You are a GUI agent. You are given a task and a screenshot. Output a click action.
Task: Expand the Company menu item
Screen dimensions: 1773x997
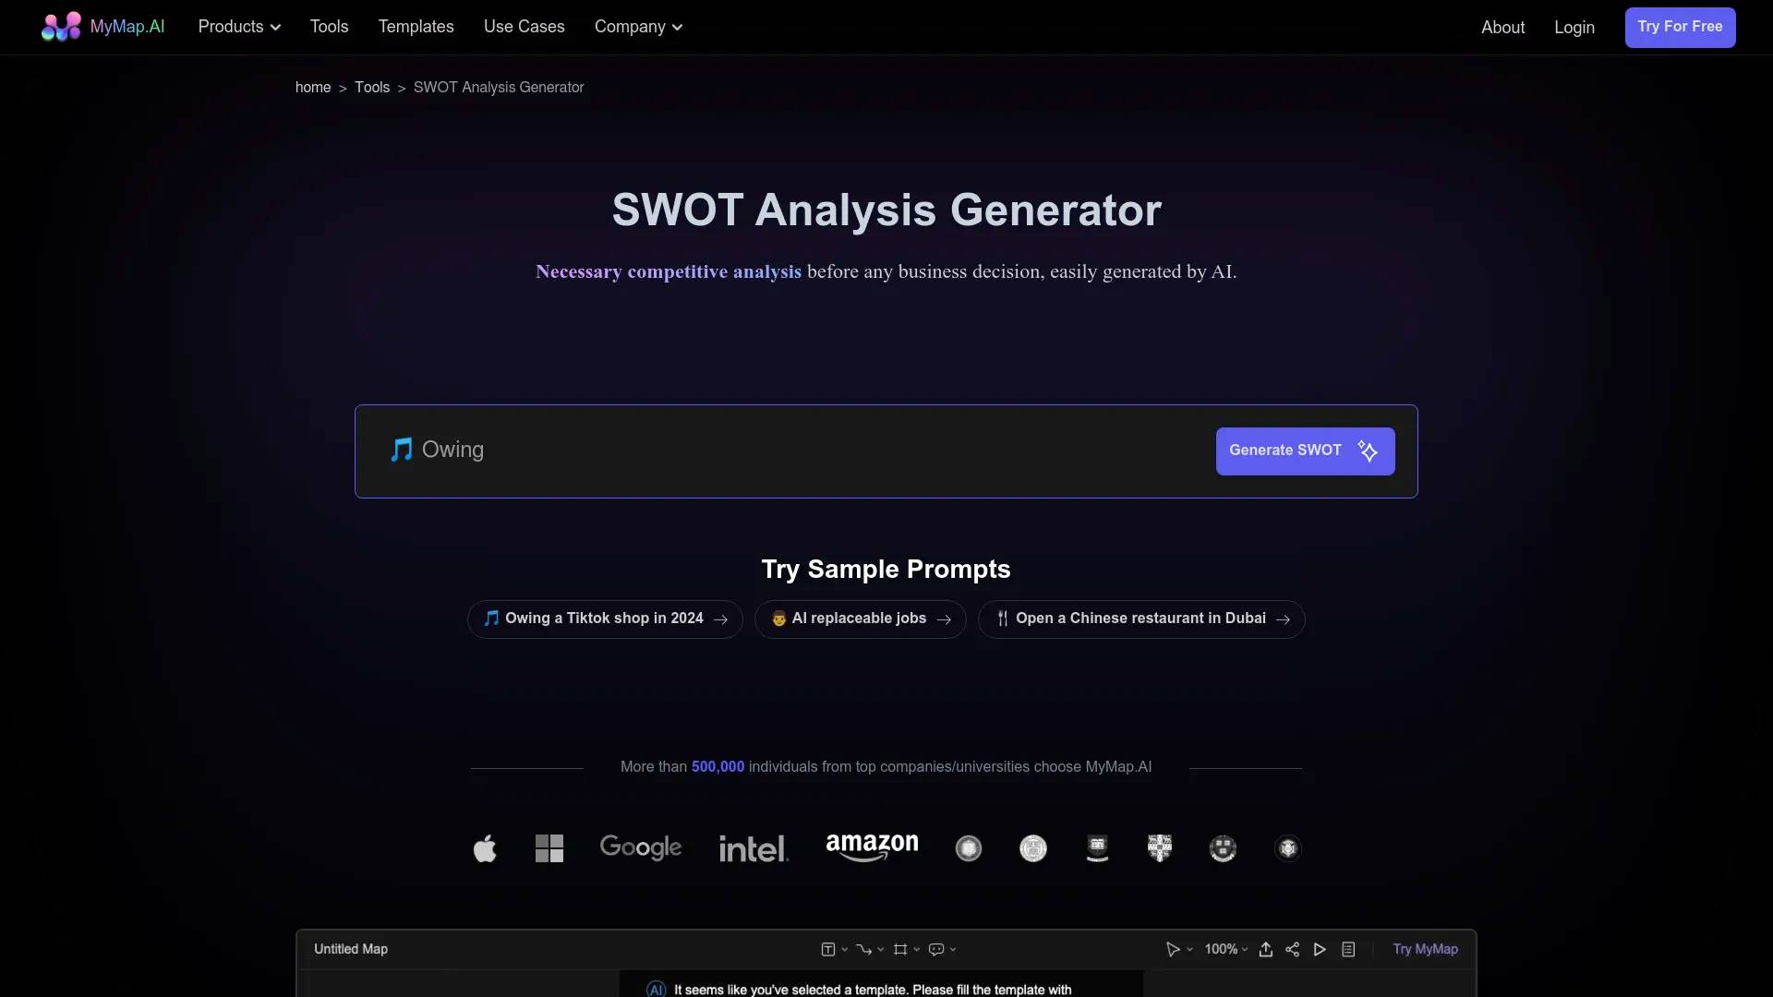[639, 27]
